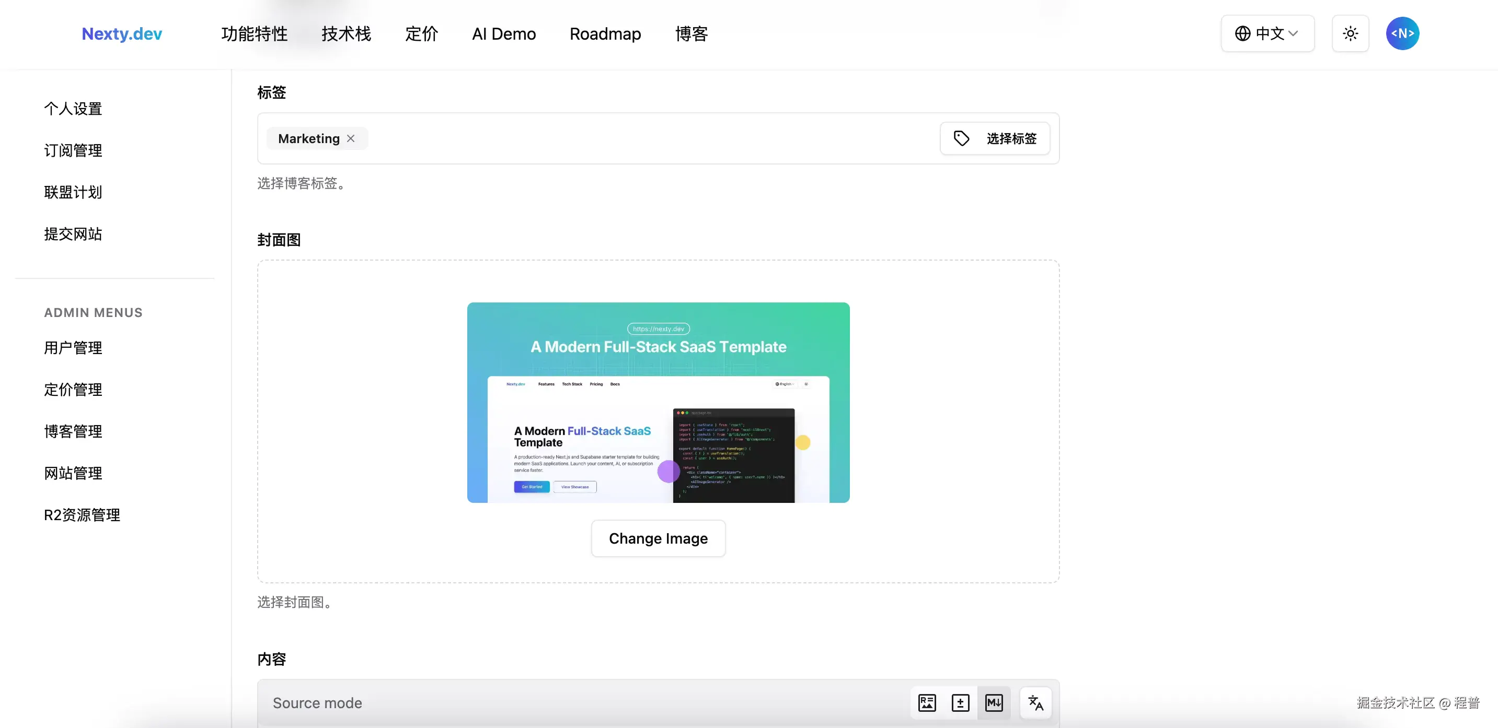
Task: Click the Change Image button
Action: pyautogui.click(x=658, y=538)
